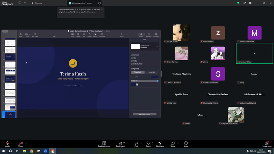Click Keynote's Comment toolbar icon
This screenshot has height=154, width=274.
pyautogui.click(x=102, y=35)
